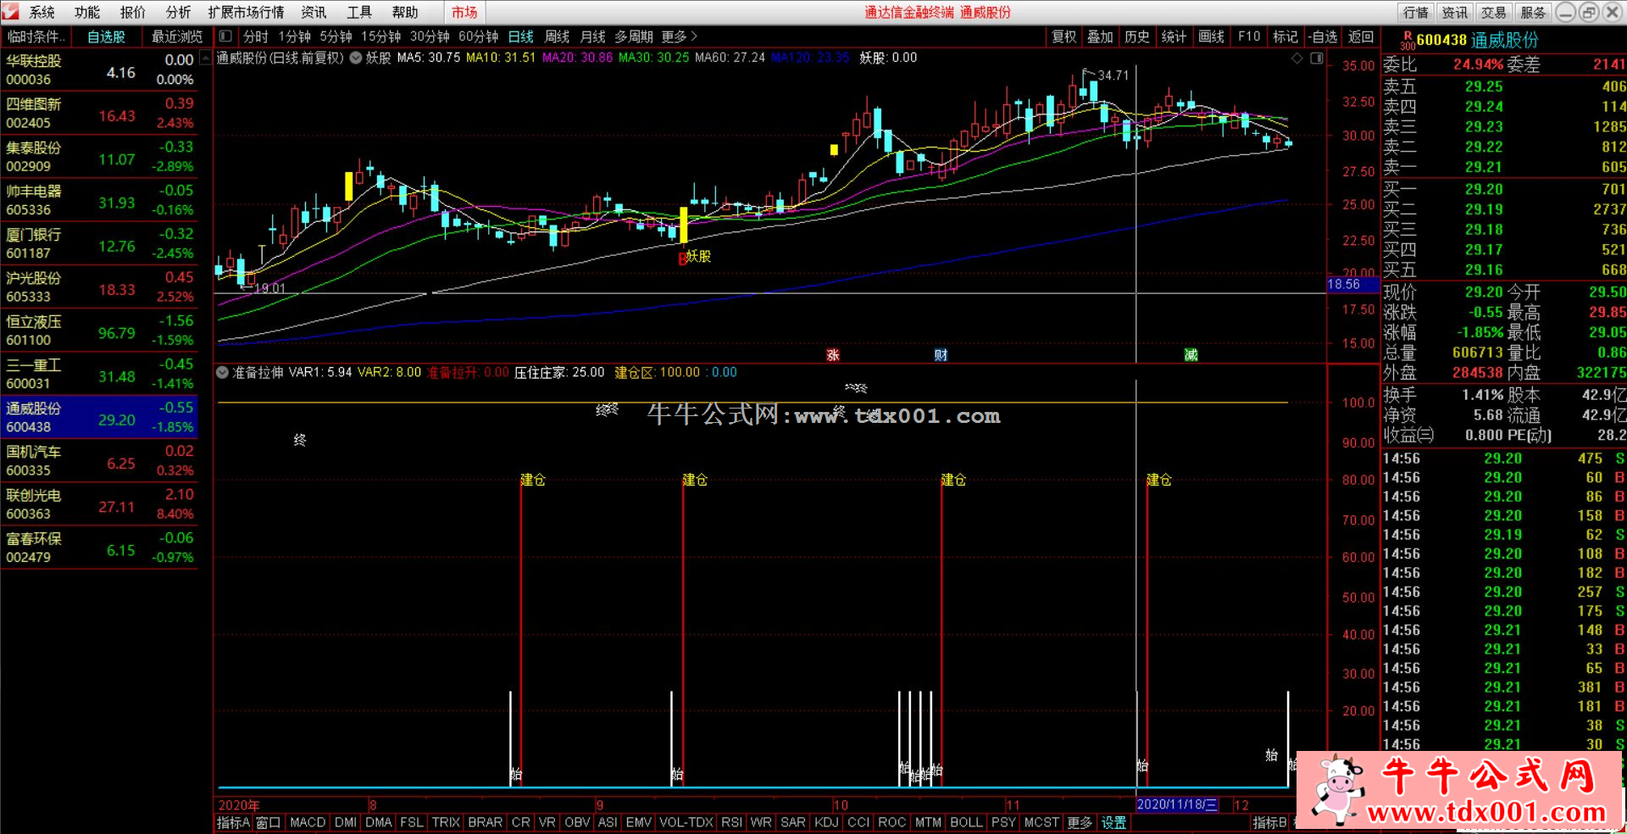
Task: Click the 窗口 tab in bottom bar
Action: [269, 822]
